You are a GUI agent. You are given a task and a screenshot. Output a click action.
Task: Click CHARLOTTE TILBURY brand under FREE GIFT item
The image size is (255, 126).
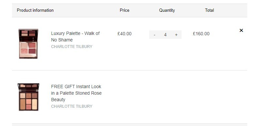coord(72,106)
